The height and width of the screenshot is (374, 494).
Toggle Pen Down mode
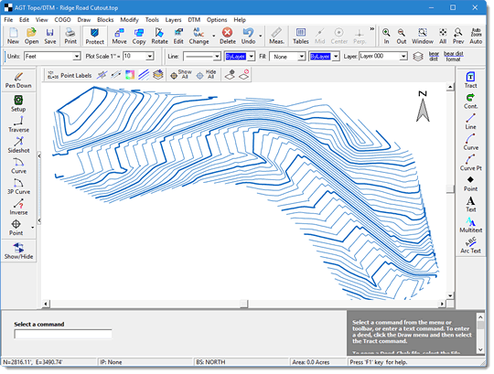pyautogui.click(x=18, y=80)
